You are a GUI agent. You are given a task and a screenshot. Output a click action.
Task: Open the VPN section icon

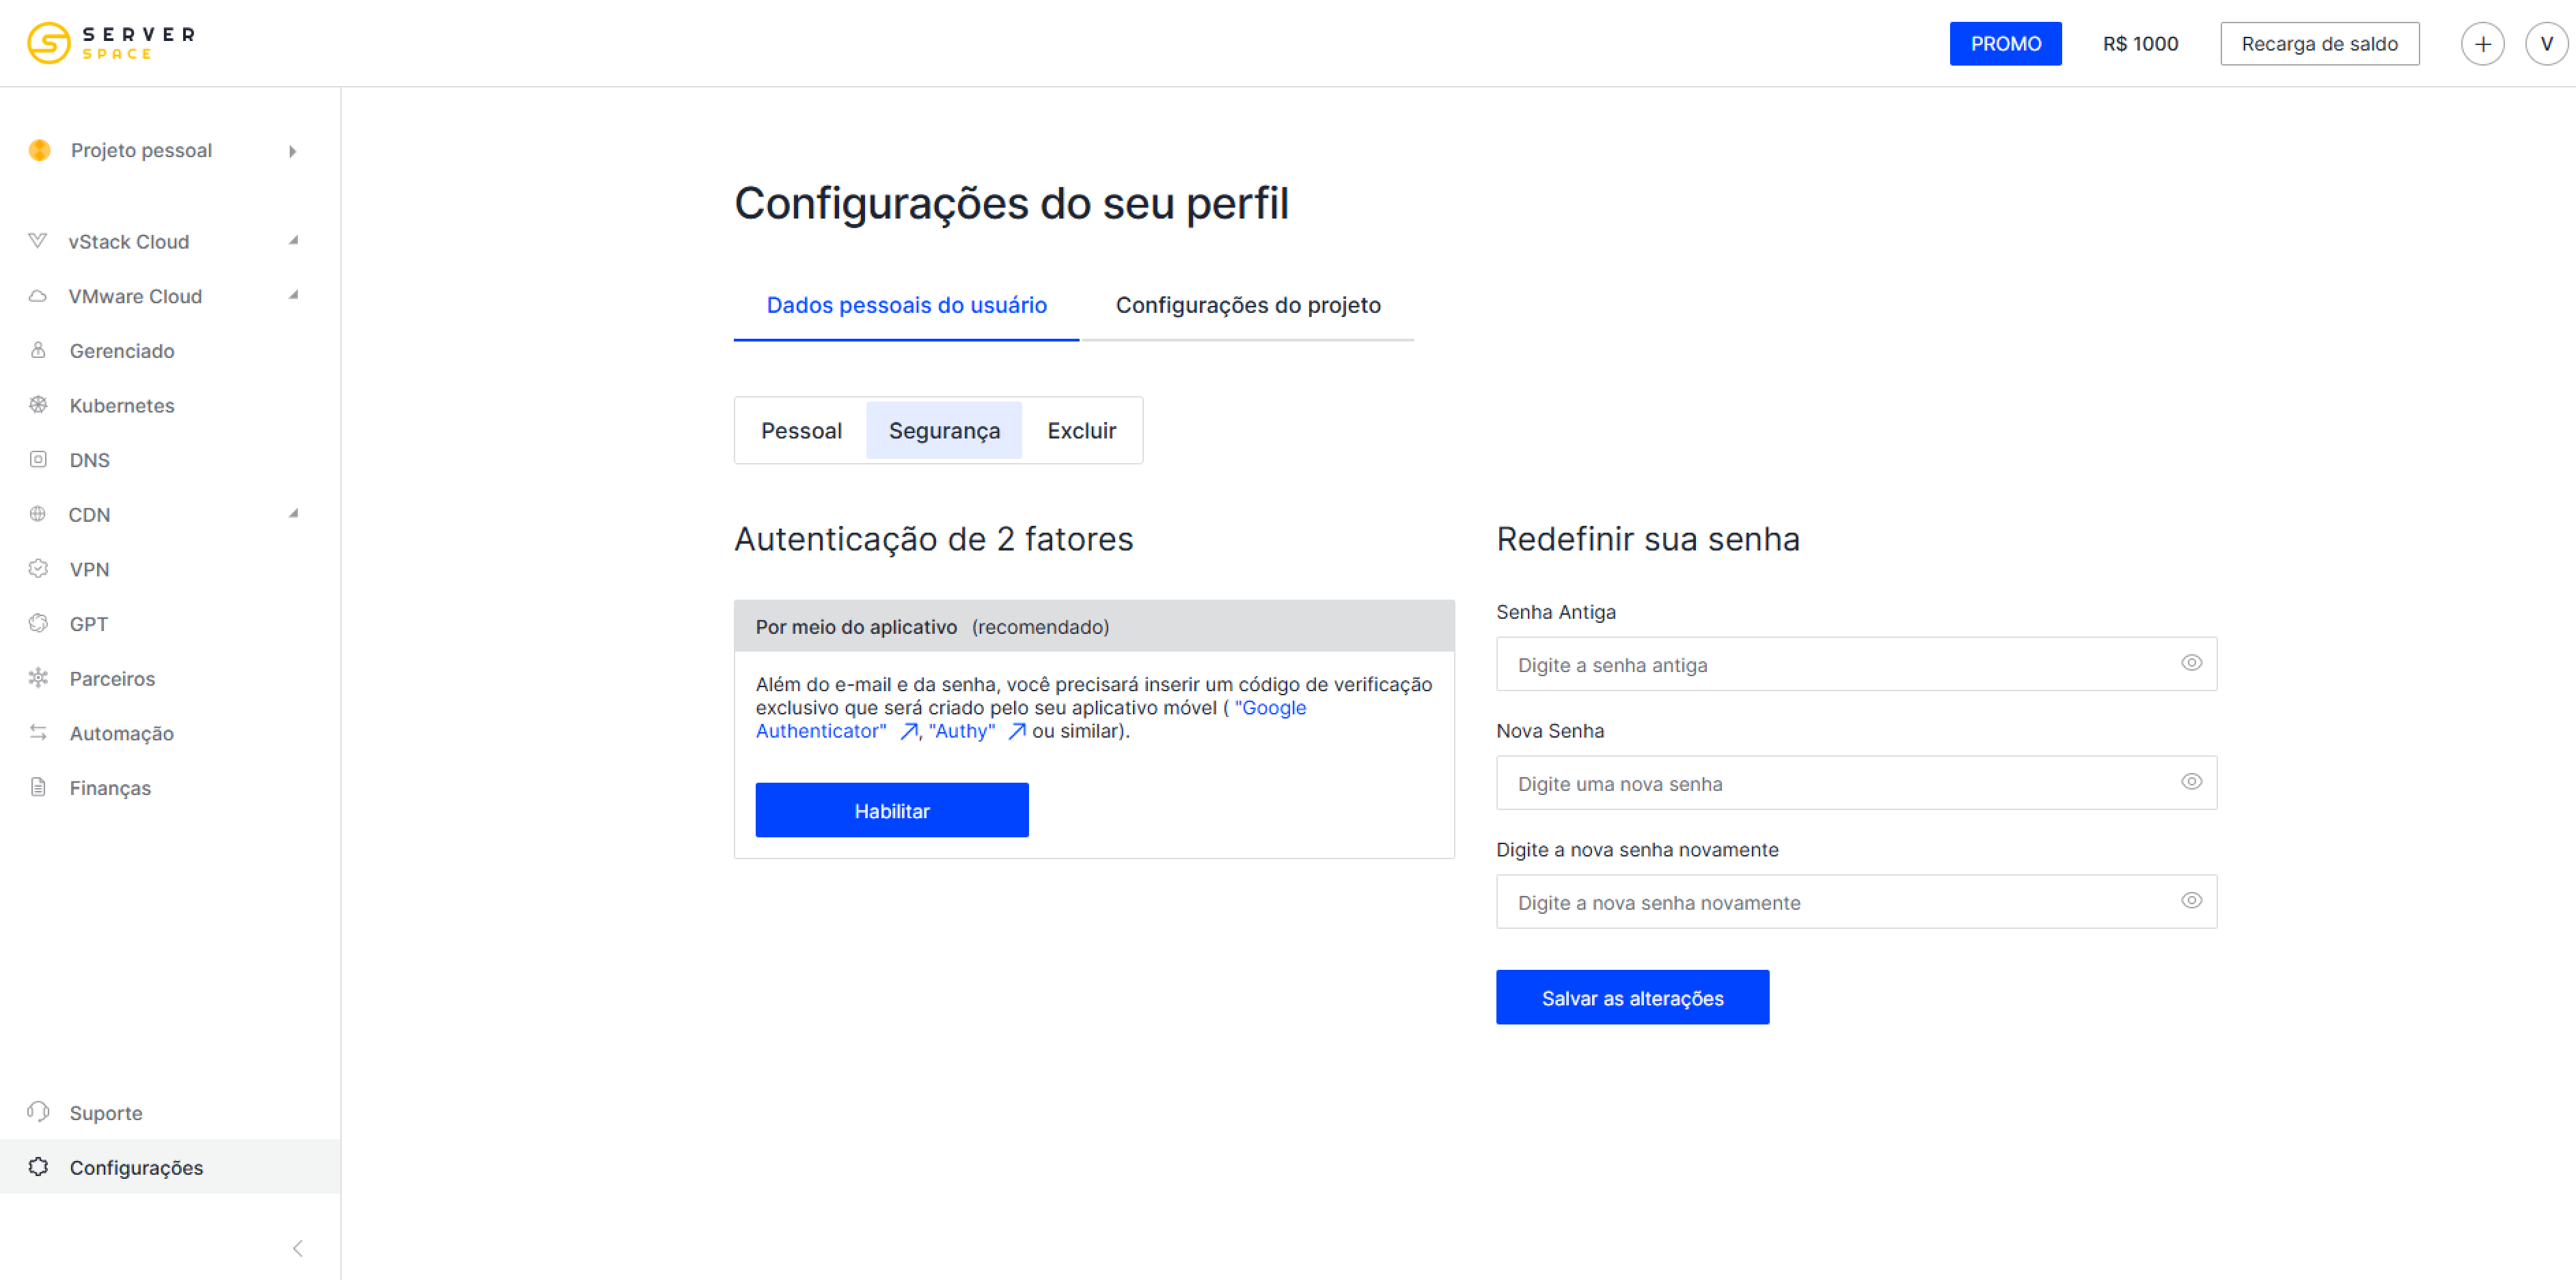click(x=38, y=568)
